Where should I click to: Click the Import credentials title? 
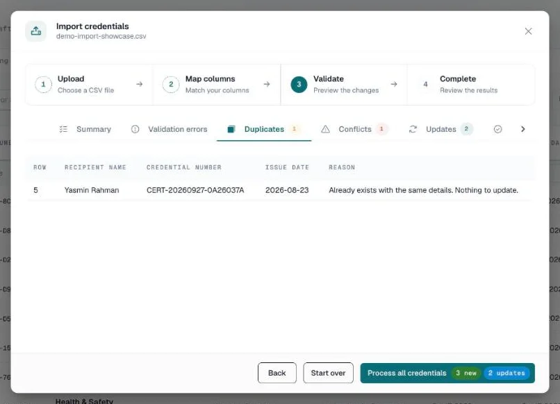[92, 26]
